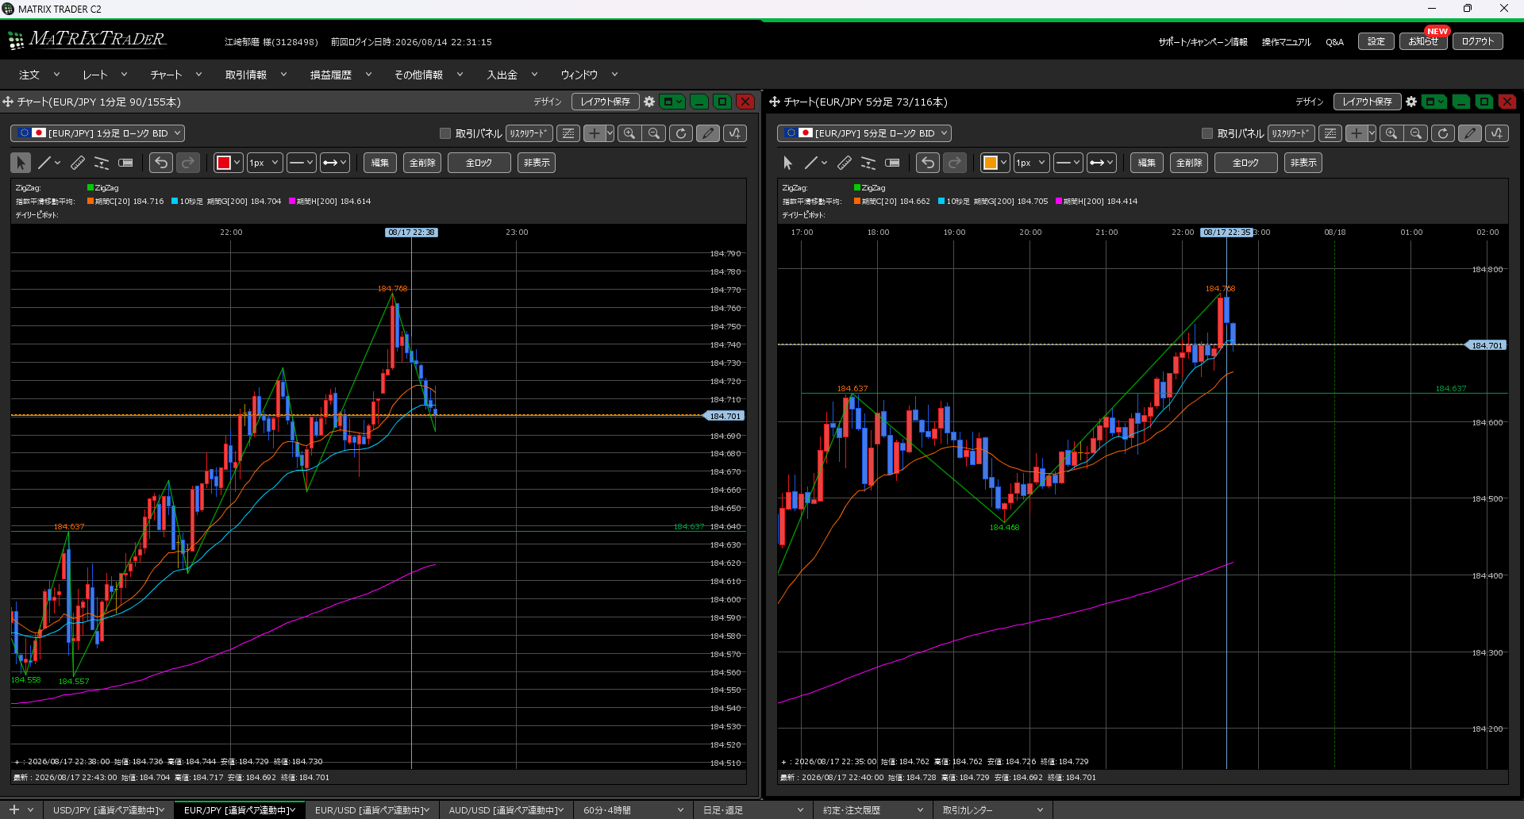
Task: Pick the ruler measure tool in 1-minute chart
Action: (x=78, y=163)
